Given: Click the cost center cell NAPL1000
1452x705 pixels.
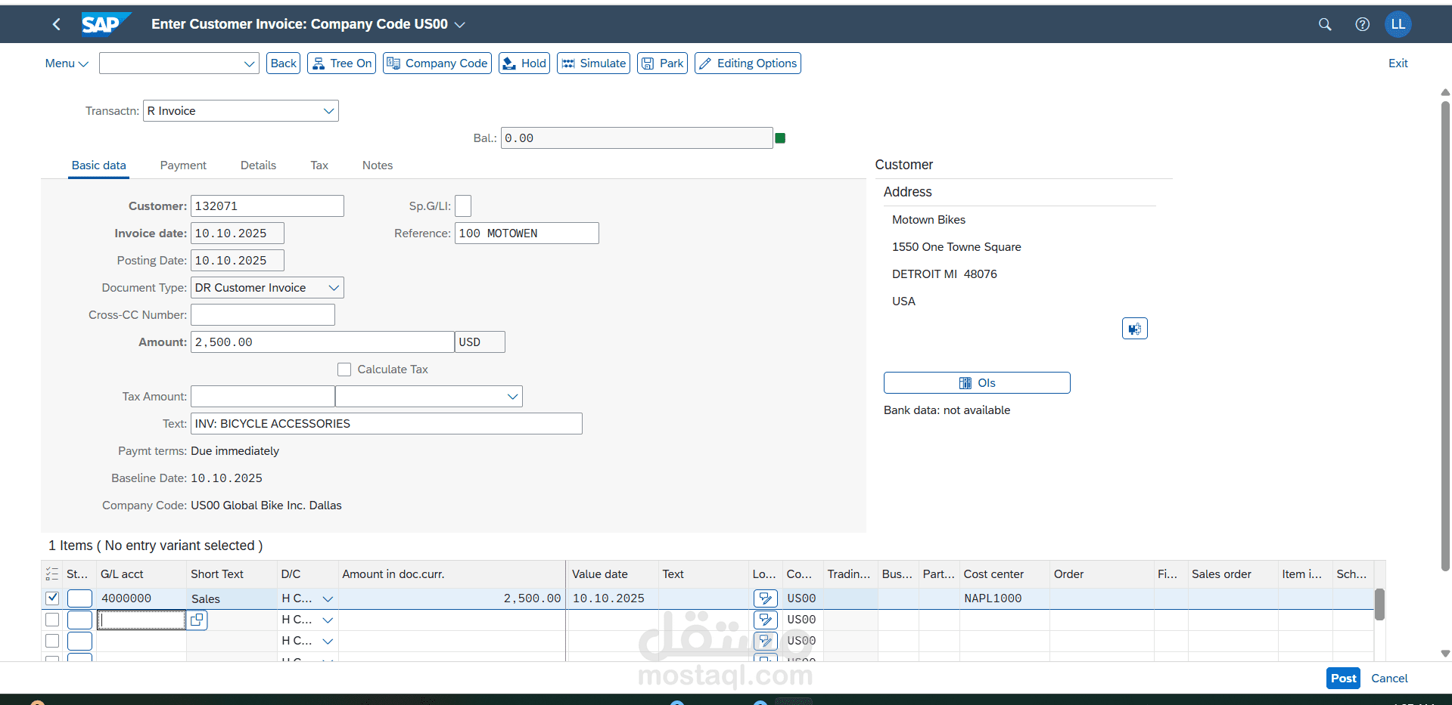Looking at the screenshot, I should (1004, 598).
